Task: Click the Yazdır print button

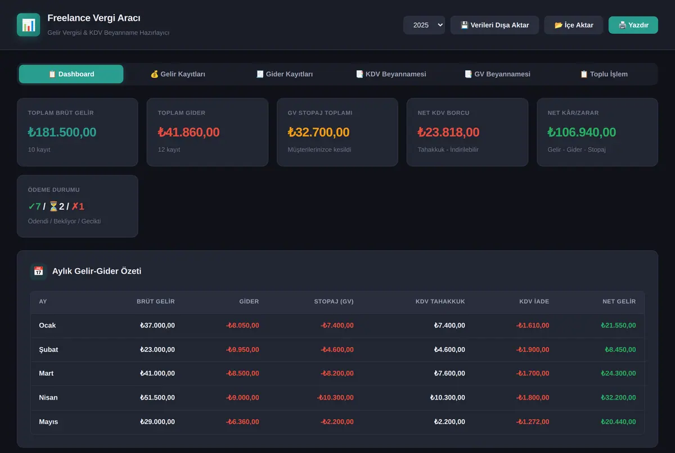Action: 633,25
